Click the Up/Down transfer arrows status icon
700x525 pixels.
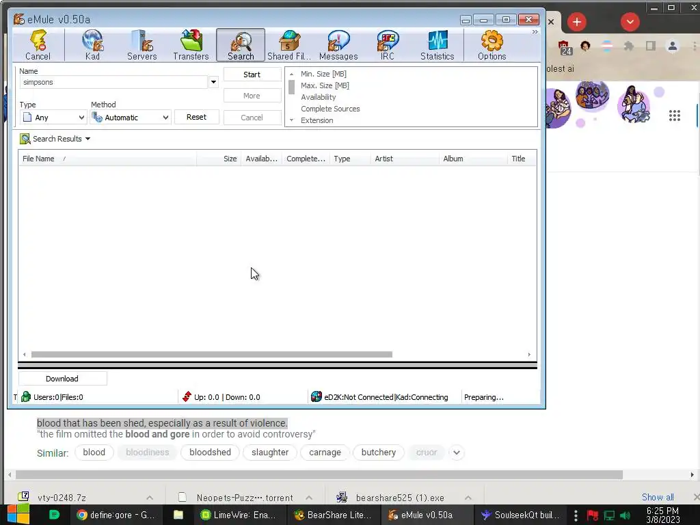pyautogui.click(x=187, y=397)
